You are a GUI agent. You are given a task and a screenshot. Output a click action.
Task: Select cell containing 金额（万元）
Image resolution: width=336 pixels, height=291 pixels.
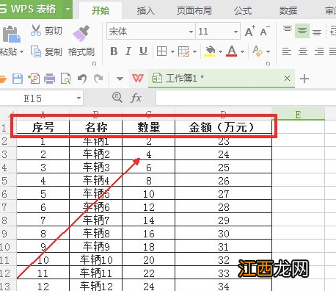(x=223, y=127)
